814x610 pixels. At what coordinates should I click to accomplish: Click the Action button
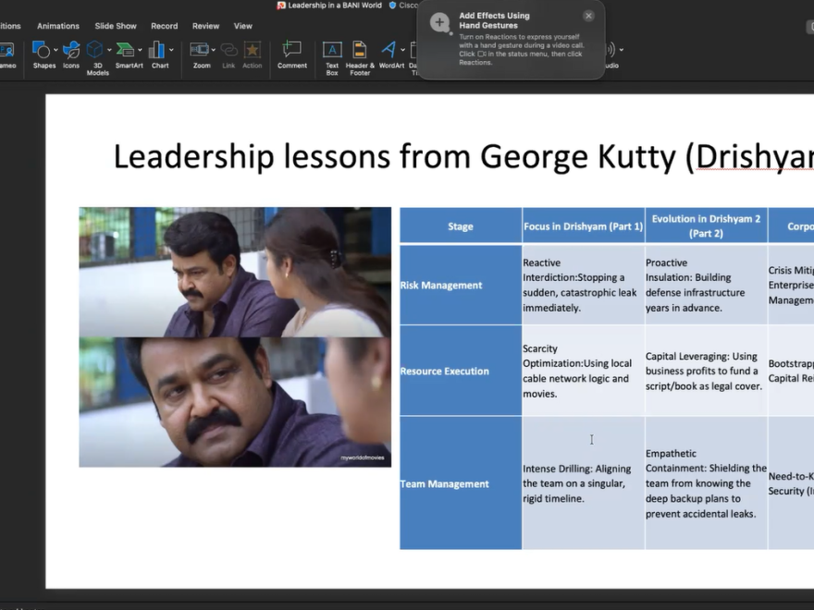click(253, 55)
